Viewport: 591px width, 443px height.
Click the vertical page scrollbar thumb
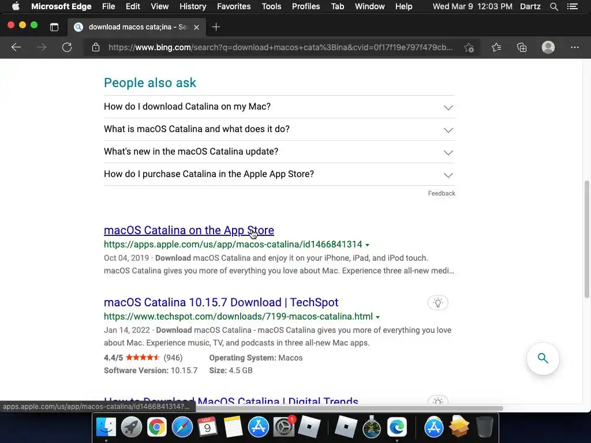tap(586, 239)
